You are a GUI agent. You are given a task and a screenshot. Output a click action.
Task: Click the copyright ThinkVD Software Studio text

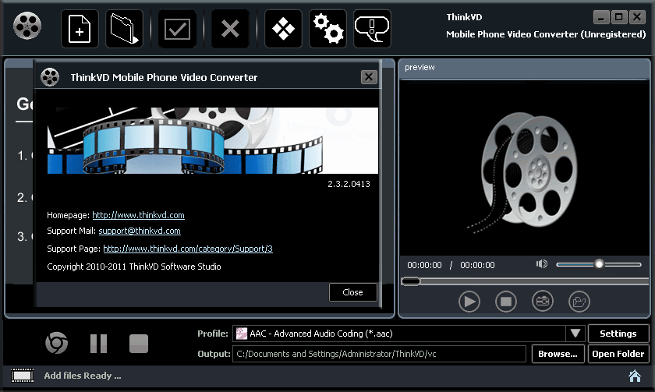134,267
